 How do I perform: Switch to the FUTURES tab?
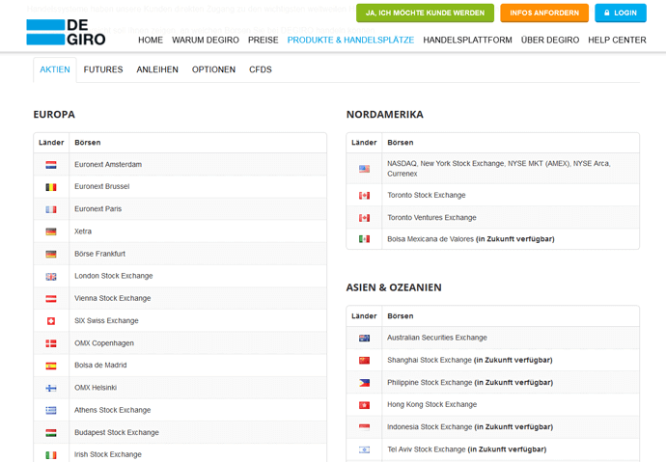[x=103, y=69]
